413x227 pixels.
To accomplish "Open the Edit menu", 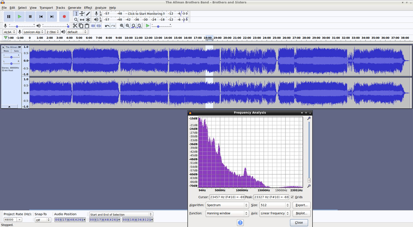I will [12, 7].
